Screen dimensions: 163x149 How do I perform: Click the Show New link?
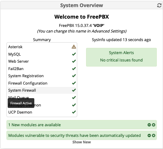[82, 142]
